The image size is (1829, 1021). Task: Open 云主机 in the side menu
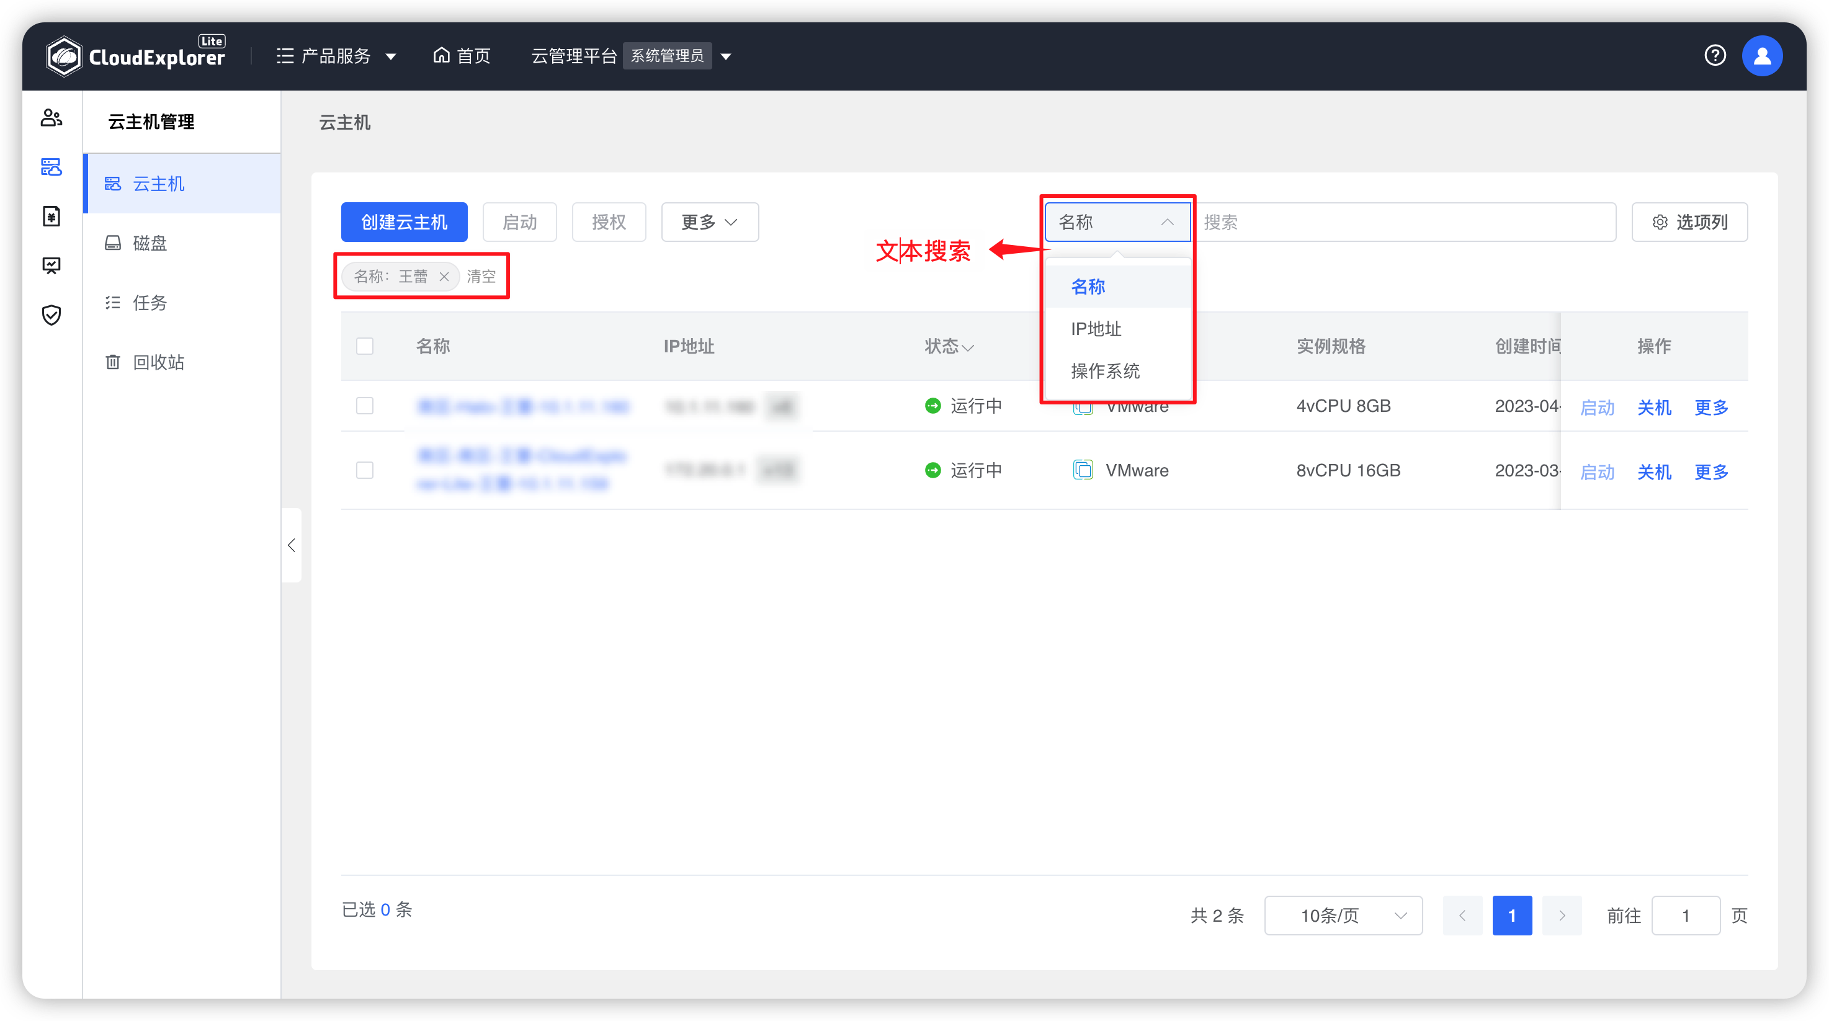click(x=182, y=184)
